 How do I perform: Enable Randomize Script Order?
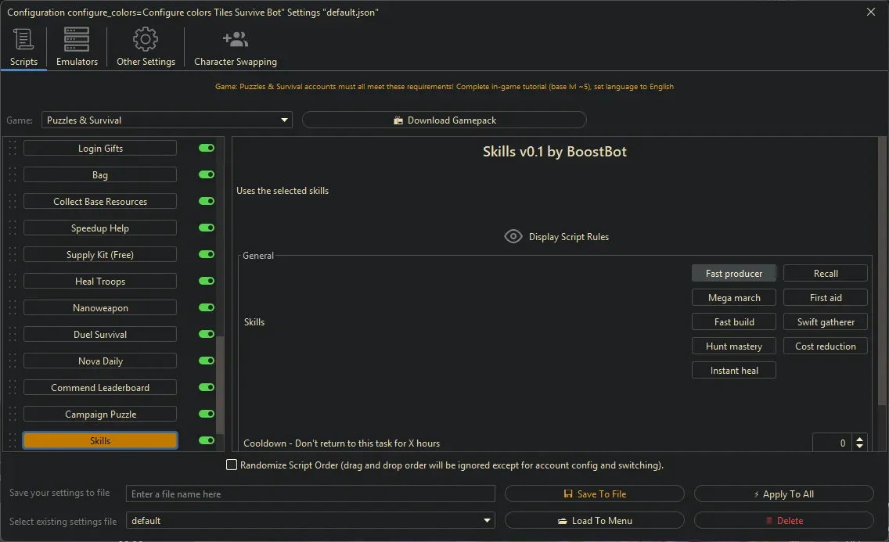pyautogui.click(x=232, y=464)
